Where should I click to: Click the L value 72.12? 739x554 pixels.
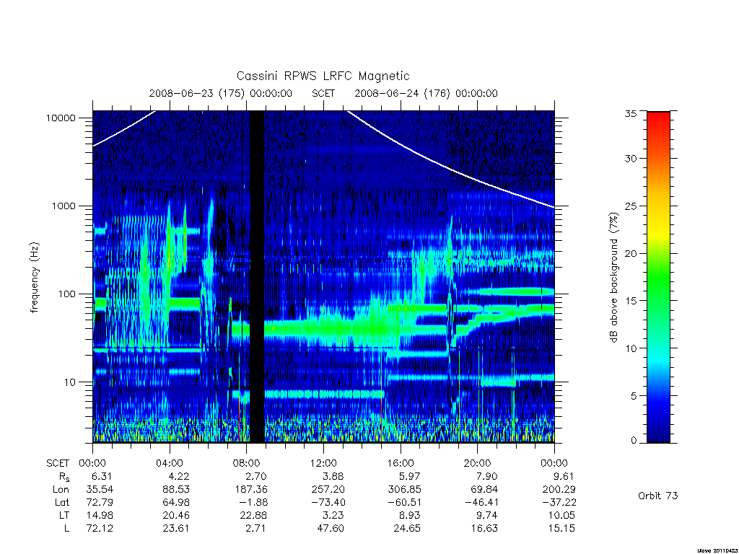coord(99,529)
